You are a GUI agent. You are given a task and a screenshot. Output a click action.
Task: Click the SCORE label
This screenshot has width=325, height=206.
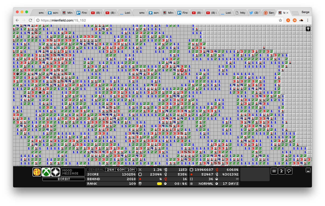click(x=93, y=174)
